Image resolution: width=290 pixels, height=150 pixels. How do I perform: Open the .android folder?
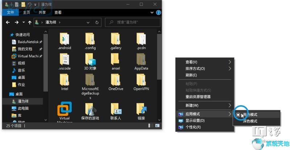pyautogui.click(x=65, y=41)
